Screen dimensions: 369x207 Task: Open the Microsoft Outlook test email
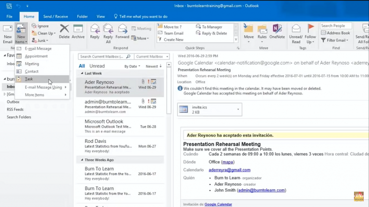tap(120, 126)
